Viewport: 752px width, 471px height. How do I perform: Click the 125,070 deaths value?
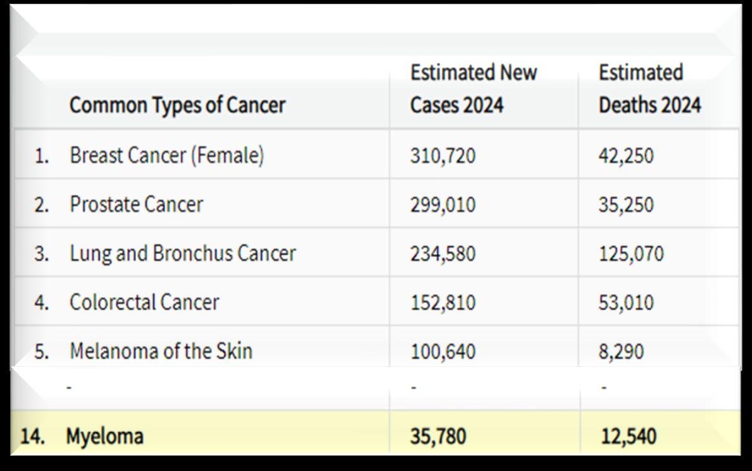[631, 254]
